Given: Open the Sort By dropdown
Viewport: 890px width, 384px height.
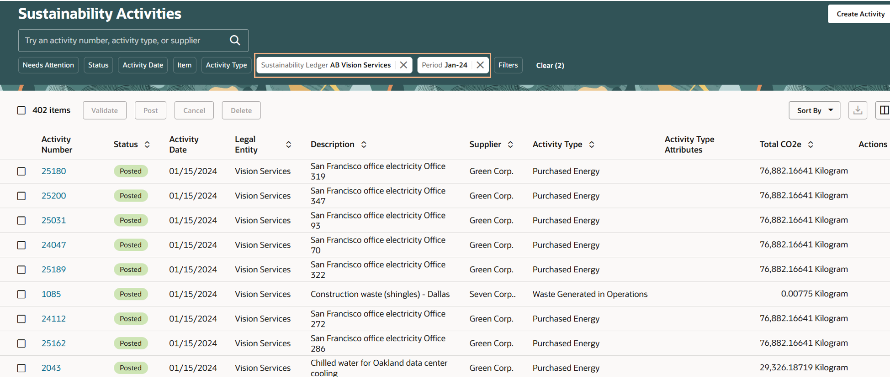Looking at the screenshot, I should click(x=814, y=110).
